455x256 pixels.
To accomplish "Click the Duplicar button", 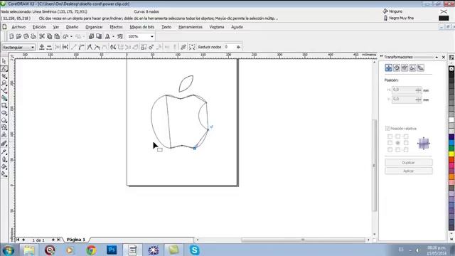I will coord(409,163).
